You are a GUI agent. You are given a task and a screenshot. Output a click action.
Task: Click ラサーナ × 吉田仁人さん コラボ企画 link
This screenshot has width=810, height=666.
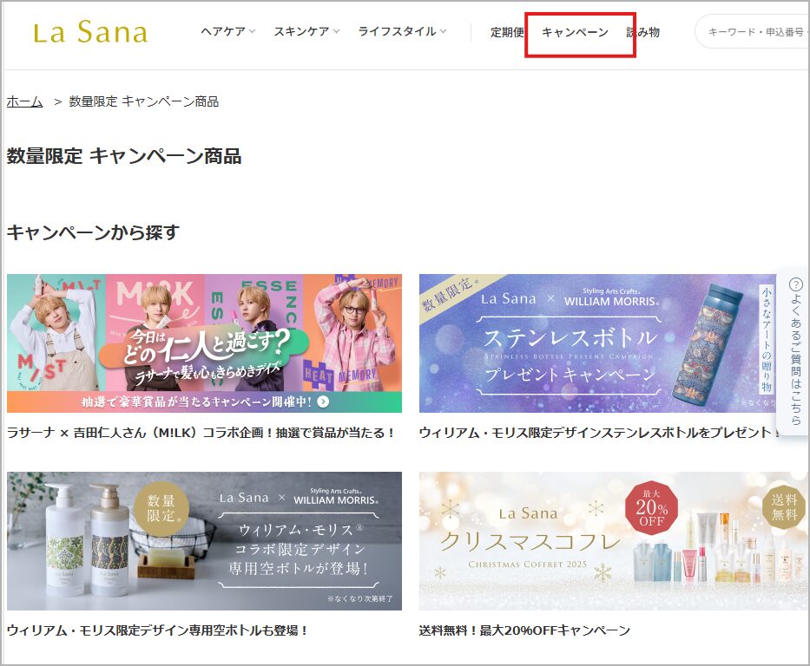(x=201, y=433)
